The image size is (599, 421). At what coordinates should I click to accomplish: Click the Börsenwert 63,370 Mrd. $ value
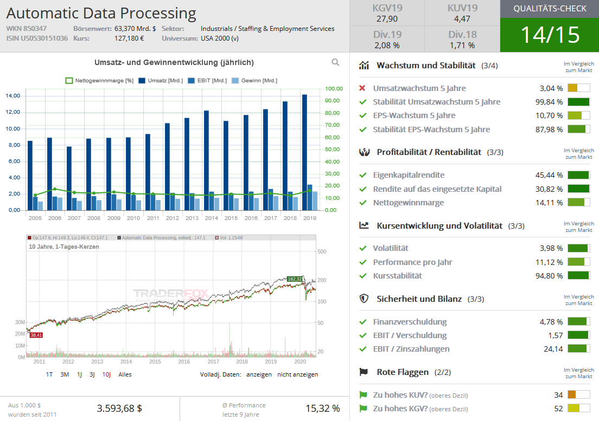tap(135, 29)
